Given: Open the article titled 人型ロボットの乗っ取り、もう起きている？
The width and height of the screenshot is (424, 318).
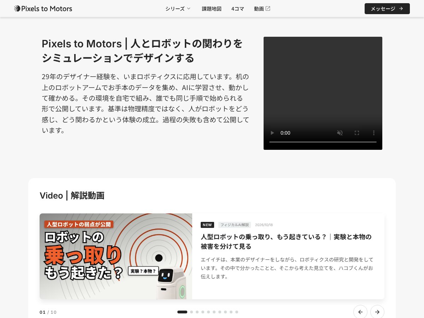Looking at the screenshot, I should (286, 241).
